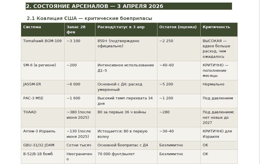Select the 'Tomahawk BGM-109' cell
This screenshot has width=260, height=164.
(x=42, y=41)
